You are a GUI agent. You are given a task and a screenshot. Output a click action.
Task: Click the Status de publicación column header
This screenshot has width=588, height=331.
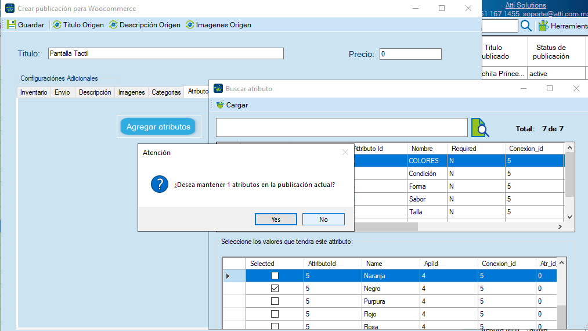pos(555,52)
